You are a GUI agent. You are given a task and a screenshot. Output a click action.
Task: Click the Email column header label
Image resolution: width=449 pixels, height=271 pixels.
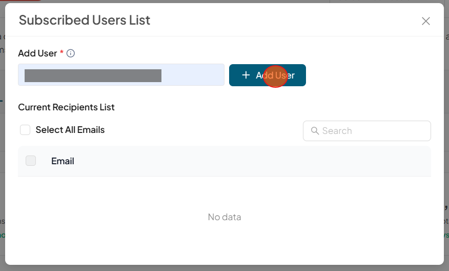tap(63, 161)
